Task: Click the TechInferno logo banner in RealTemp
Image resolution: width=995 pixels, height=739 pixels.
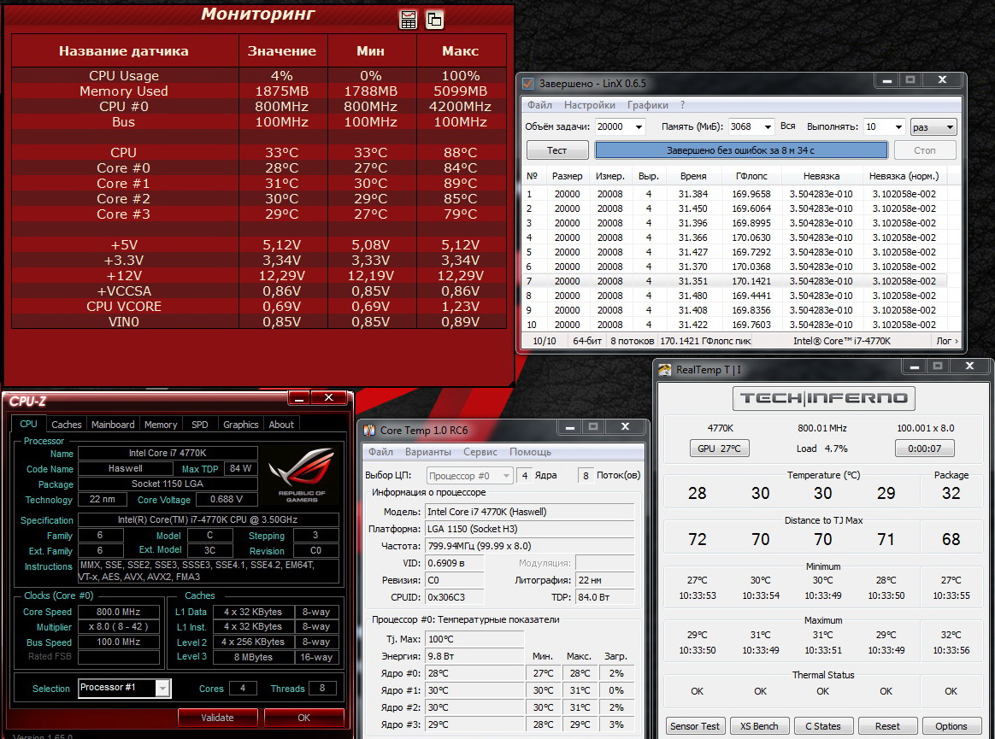Action: tap(824, 398)
